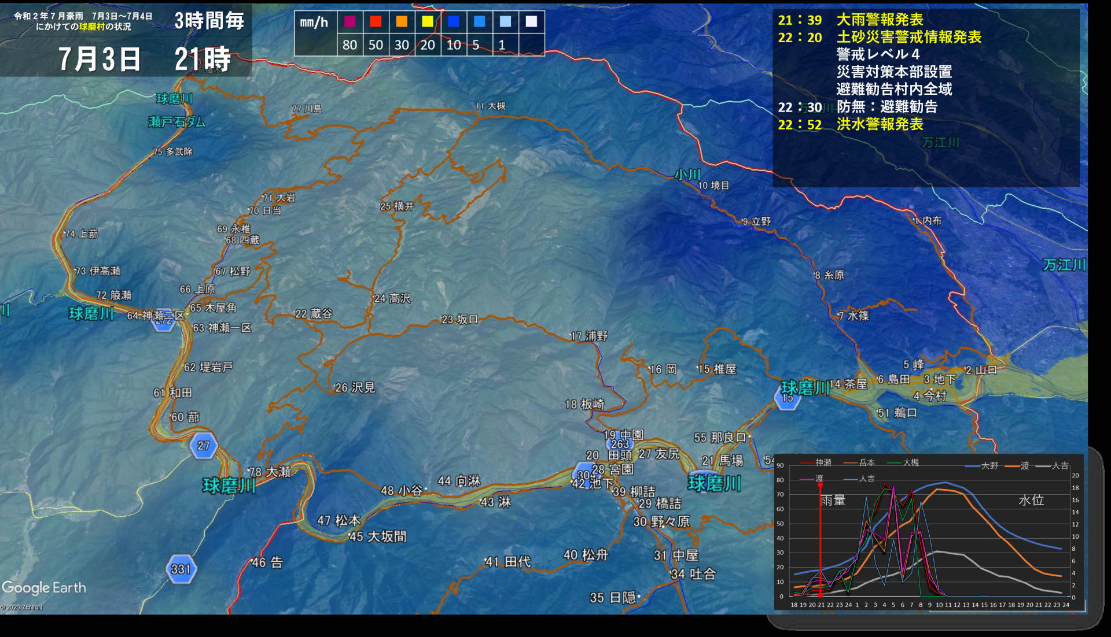Click 岳本 in the chart legend
1111x637 pixels.
click(867, 462)
